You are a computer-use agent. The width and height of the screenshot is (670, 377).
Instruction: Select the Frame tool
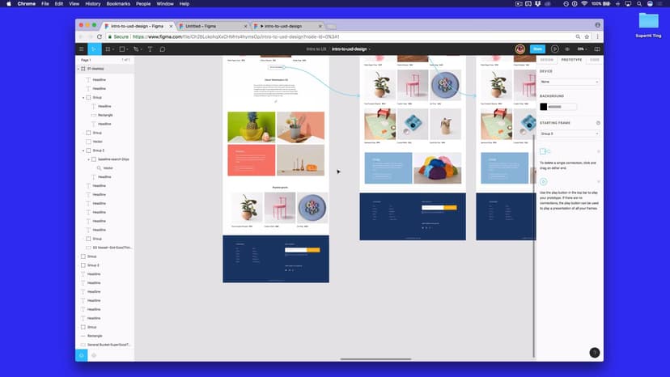pos(108,49)
